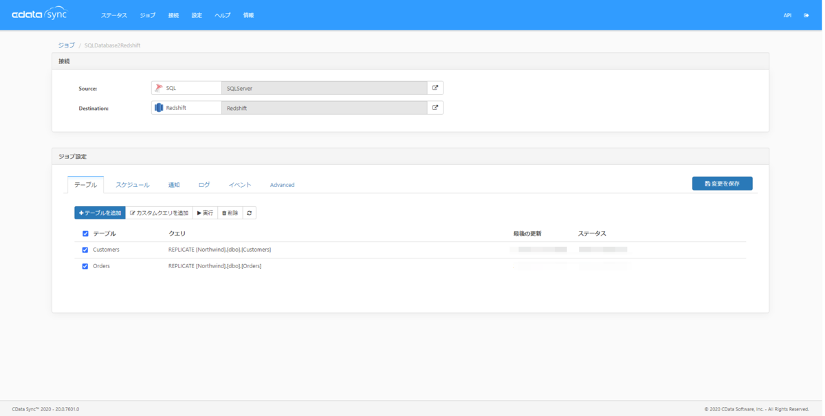Toggle the select-all tables checkbox
The height and width of the screenshot is (416, 825).
(x=85, y=234)
